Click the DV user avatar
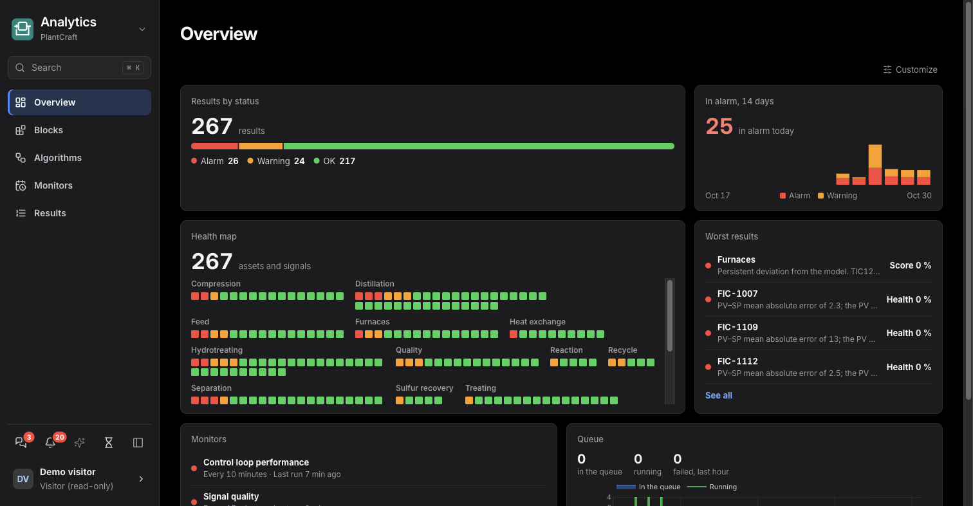The height and width of the screenshot is (506, 973). point(23,479)
